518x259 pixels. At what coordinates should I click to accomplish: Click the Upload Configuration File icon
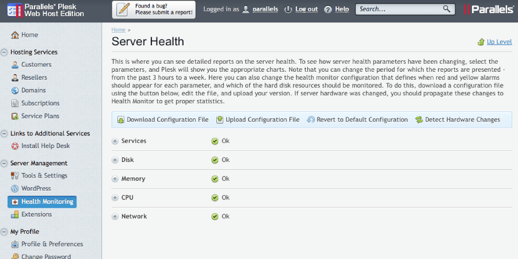(x=220, y=119)
